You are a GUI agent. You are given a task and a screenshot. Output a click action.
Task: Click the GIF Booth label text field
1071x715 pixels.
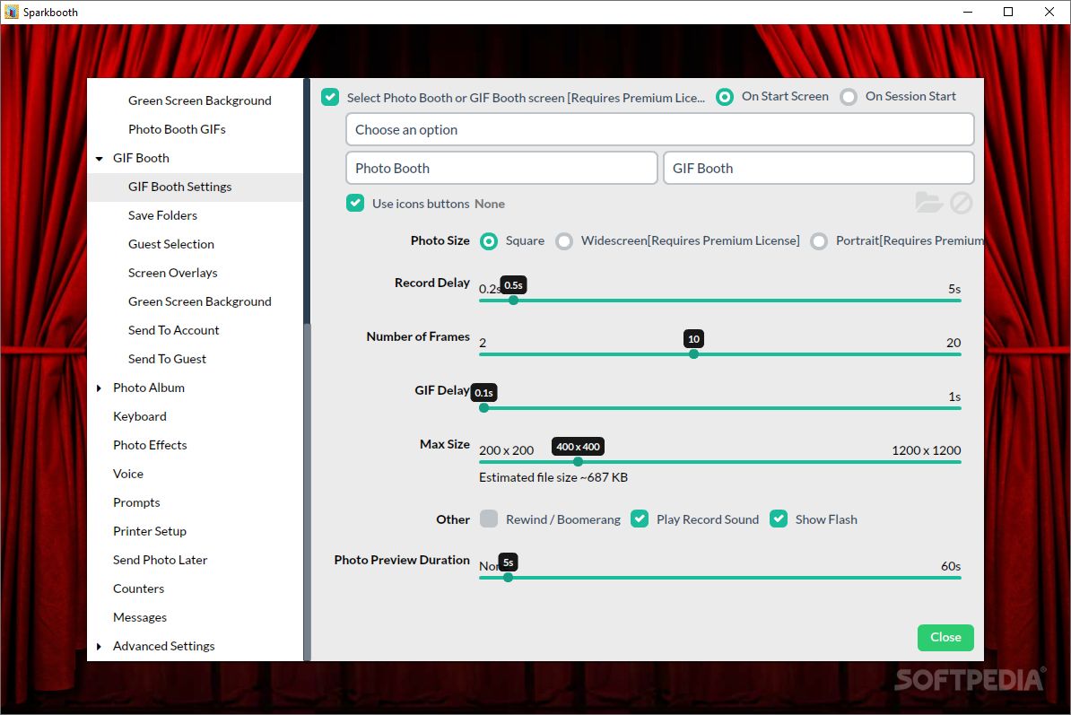818,168
